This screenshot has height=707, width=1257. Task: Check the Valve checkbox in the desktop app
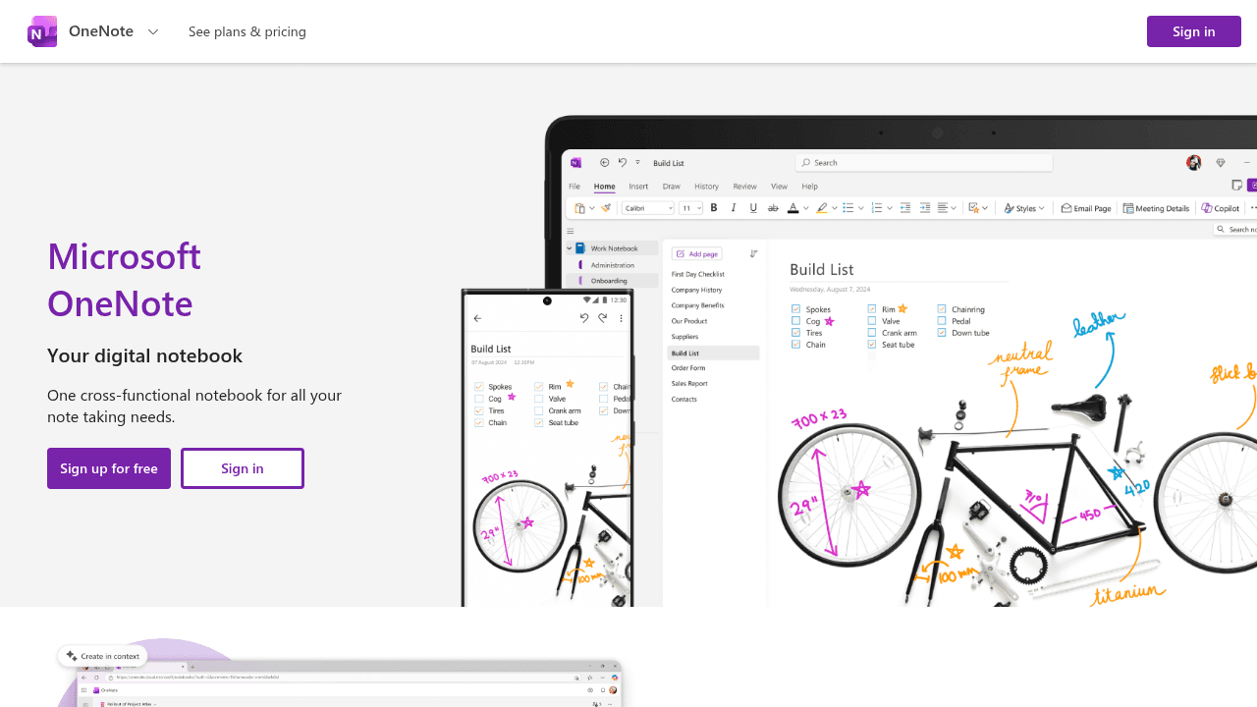tap(872, 321)
